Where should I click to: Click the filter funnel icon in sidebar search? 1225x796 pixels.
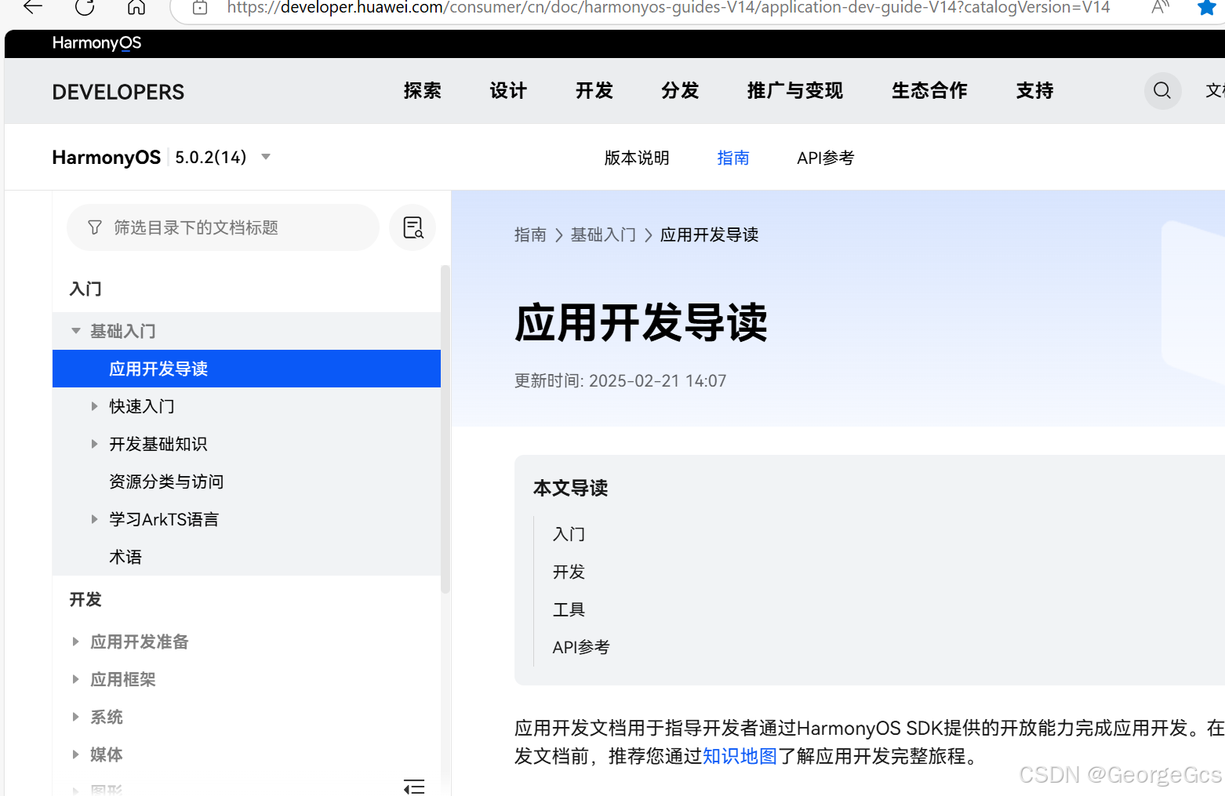[x=94, y=227]
